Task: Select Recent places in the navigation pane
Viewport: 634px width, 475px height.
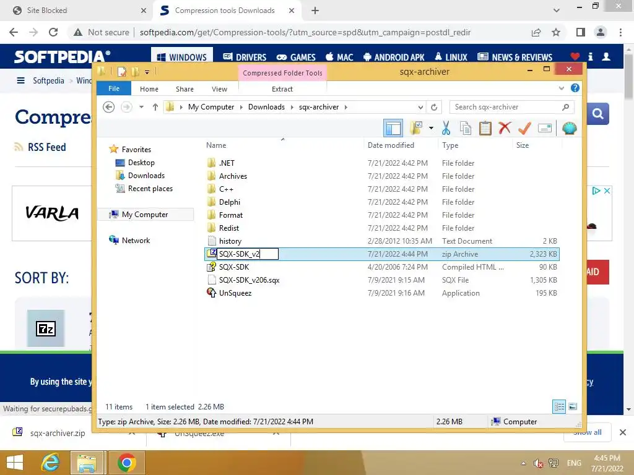Action: (x=150, y=188)
